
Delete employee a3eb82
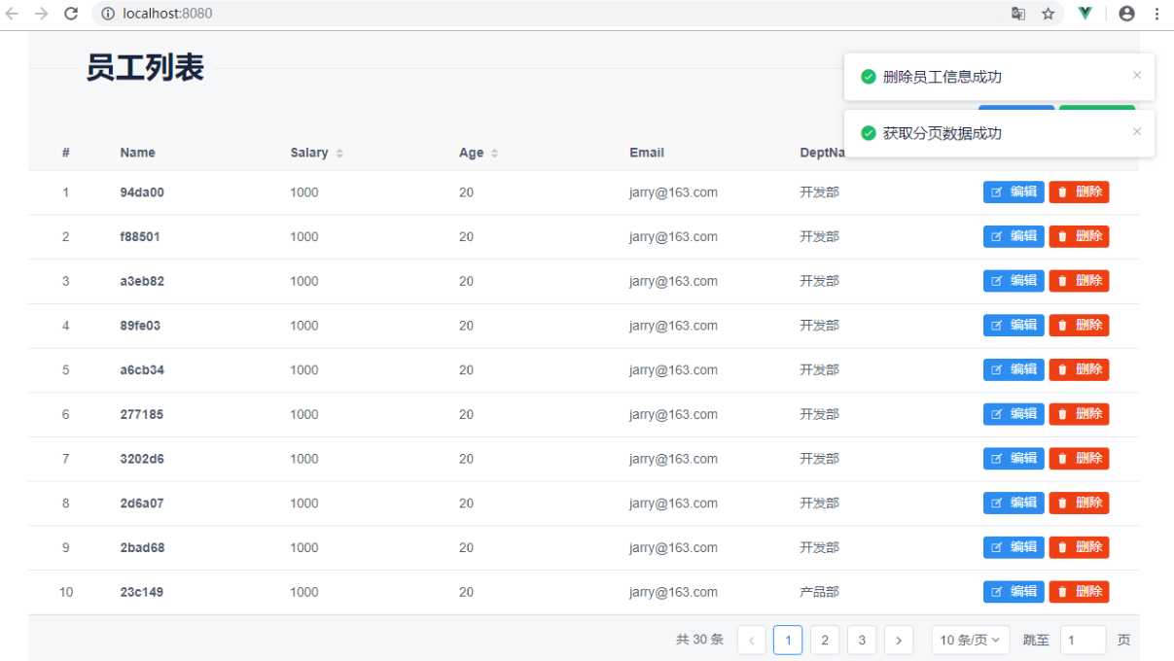1079,281
